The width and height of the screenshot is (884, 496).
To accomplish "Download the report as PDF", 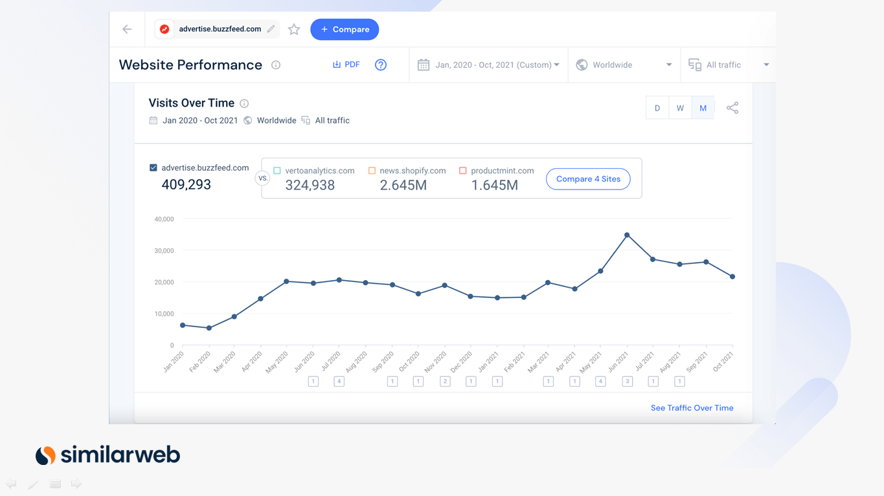I will coord(346,65).
